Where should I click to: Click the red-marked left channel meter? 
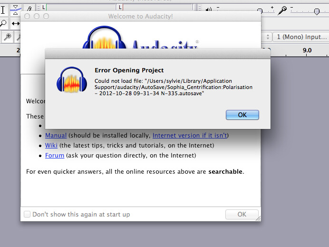(x=155, y=7)
